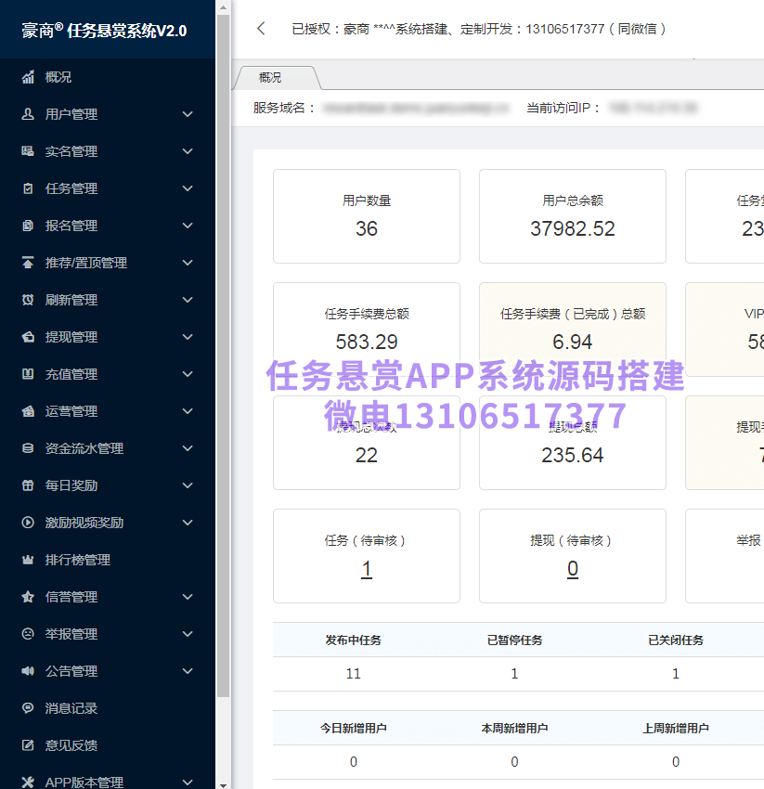Open the pending task review link showing 1
Screen dimensions: 764x789
366,568
